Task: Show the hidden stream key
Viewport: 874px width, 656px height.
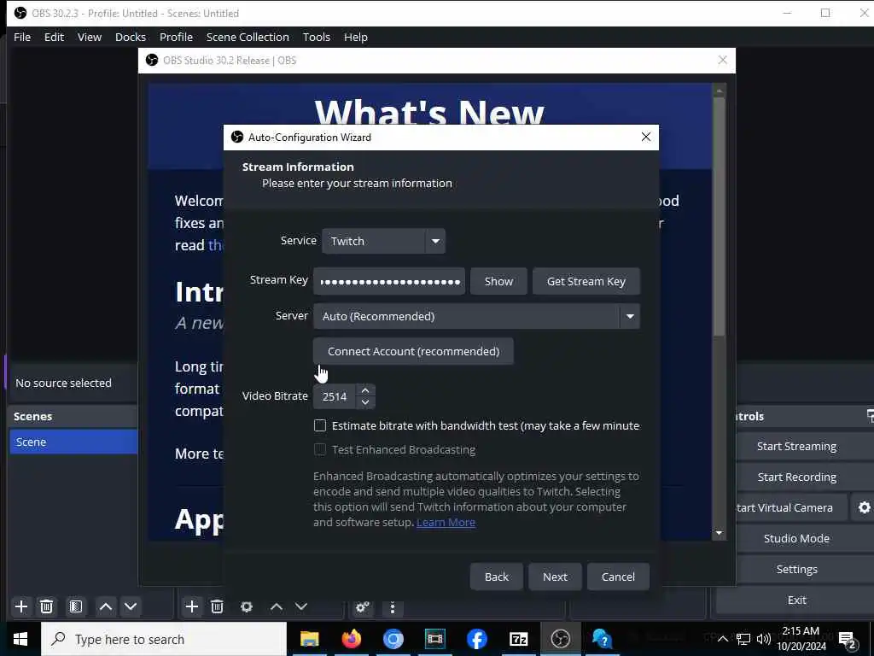Action: tap(498, 281)
